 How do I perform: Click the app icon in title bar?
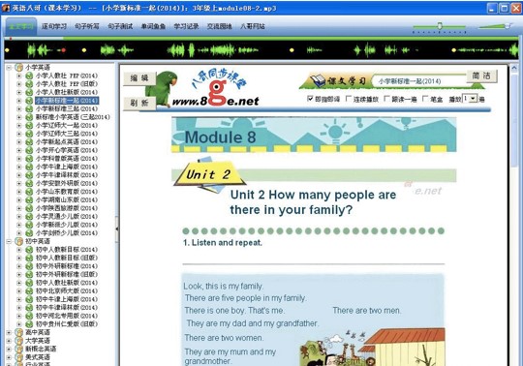coord(6,8)
